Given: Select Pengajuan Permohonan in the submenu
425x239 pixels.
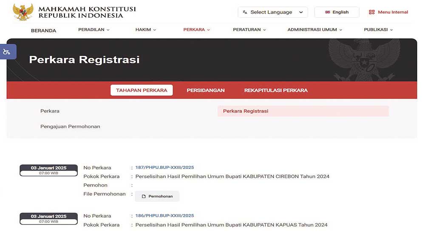Looking at the screenshot, I should (70, 127).
